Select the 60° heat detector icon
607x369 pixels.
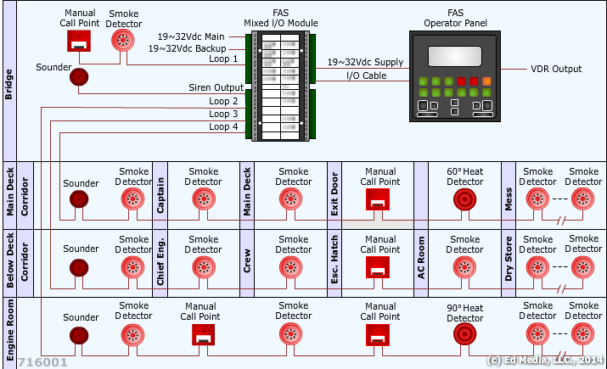(x=464, y=199)
